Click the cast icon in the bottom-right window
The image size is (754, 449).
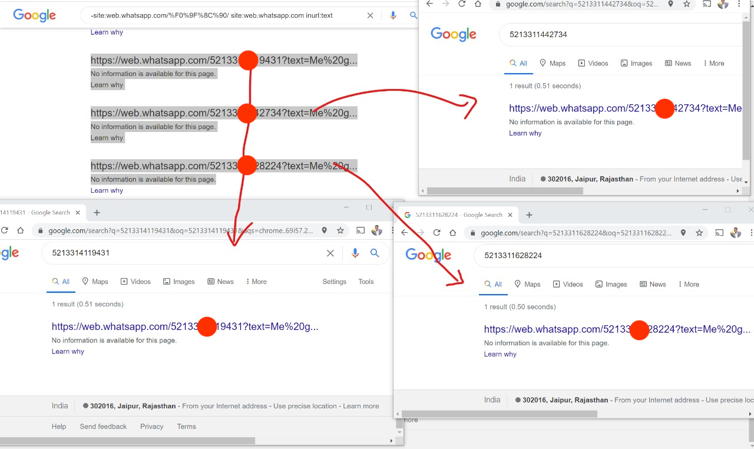719,233
